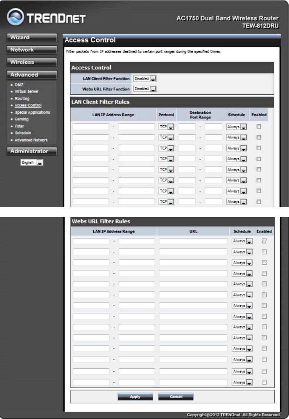Screen dimensions: 289x419
Task: Open the Wireless menu
Action: [32, 62]
